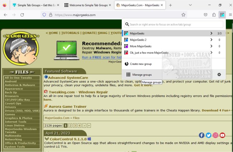Expand the MajorGeeks 2 group arrow
Viewport: 233px width, 152px height.
pyautogui.click(x=211, y=40)
